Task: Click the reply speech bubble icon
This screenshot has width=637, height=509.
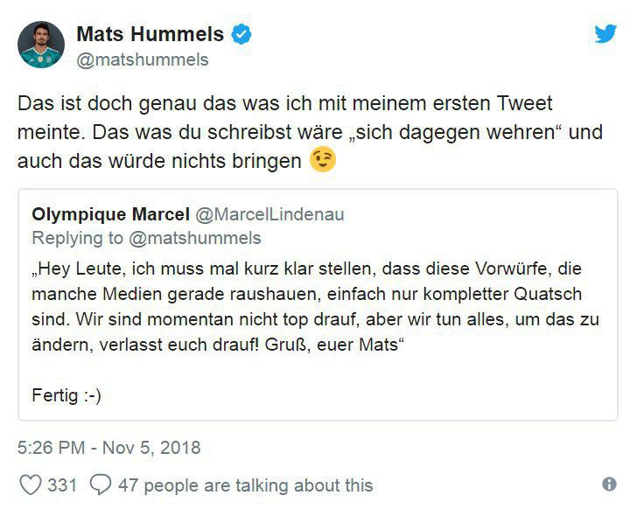Action: 101,485
